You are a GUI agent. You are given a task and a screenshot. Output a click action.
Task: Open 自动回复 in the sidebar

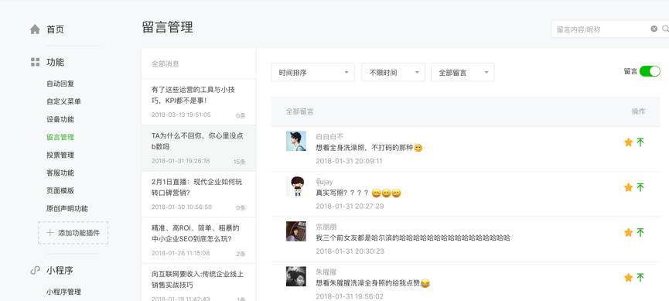tap(60, 84)
